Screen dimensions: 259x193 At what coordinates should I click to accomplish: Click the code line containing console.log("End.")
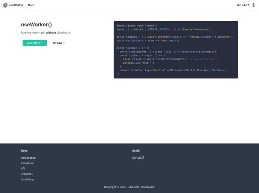(139, 63)
